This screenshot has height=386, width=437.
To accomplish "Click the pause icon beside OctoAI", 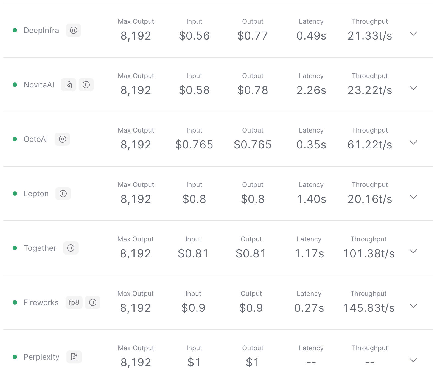I will [x=63, y=139].
